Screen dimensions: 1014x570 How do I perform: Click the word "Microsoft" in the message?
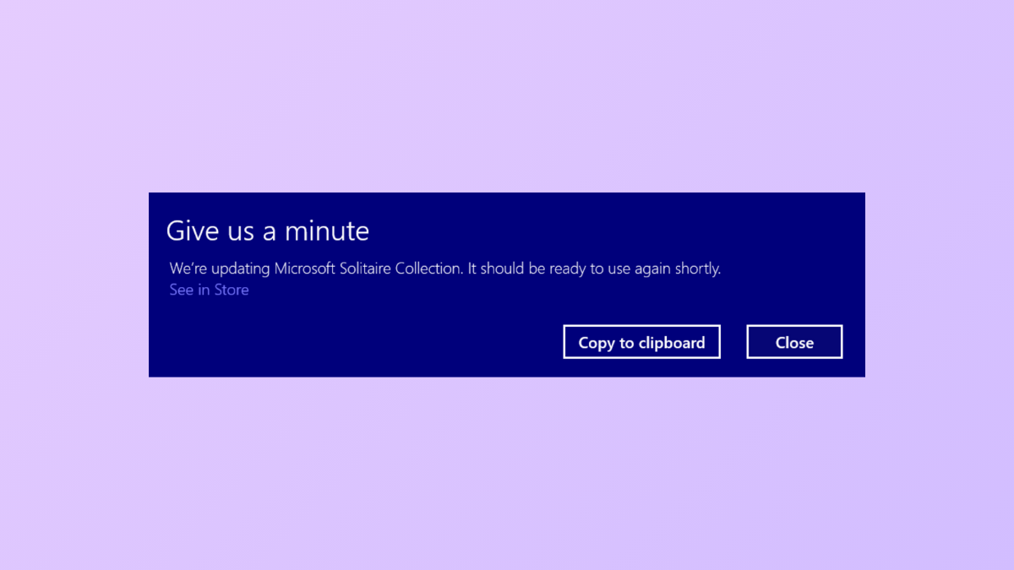[x=307, y=269]
